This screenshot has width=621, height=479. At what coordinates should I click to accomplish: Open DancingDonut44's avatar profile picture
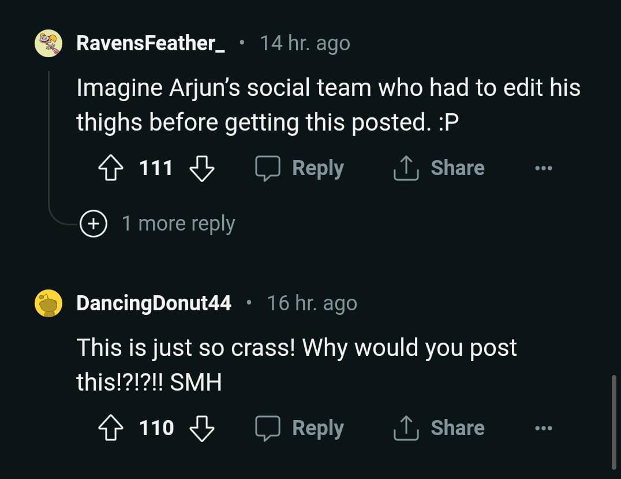[48, 303]
